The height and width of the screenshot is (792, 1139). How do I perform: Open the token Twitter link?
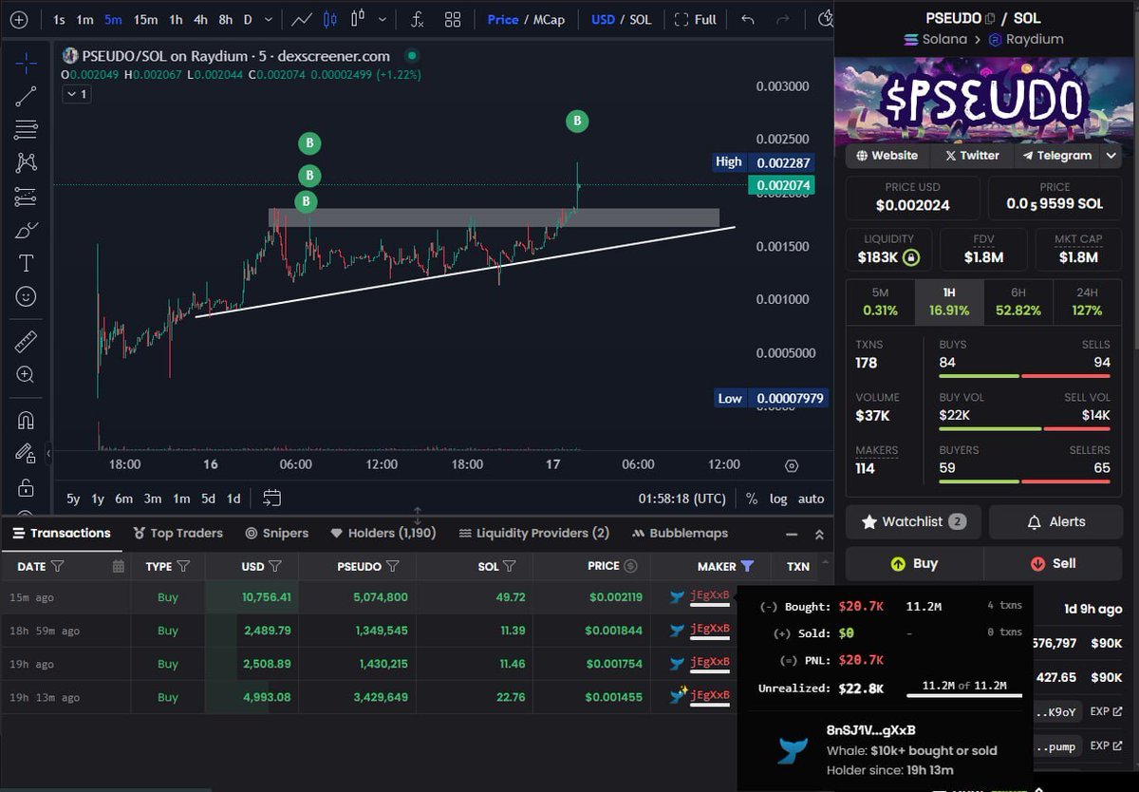click(x=971, y=155)
